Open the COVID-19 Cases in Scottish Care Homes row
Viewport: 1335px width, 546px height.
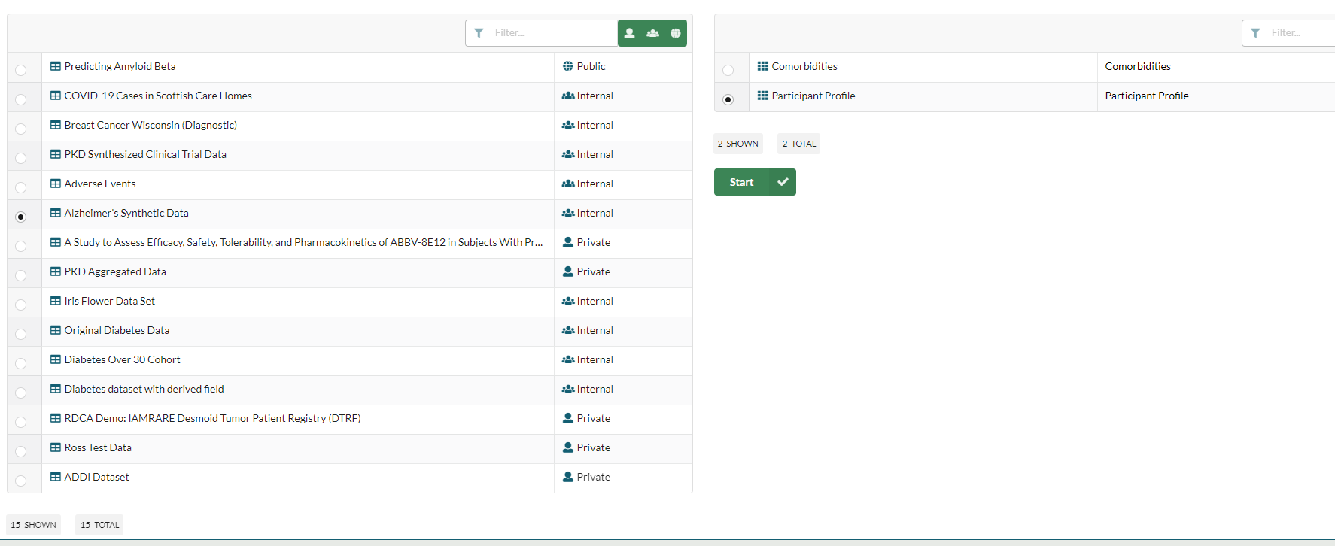pos(158,96)
